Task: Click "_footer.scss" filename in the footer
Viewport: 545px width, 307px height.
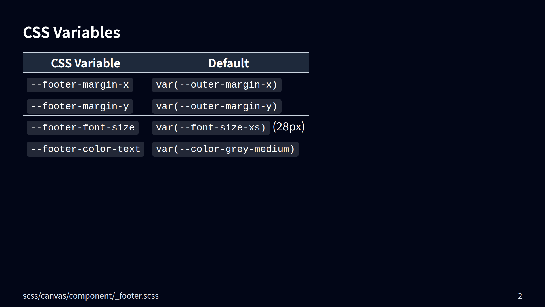Action: click(x=137, y=296)
